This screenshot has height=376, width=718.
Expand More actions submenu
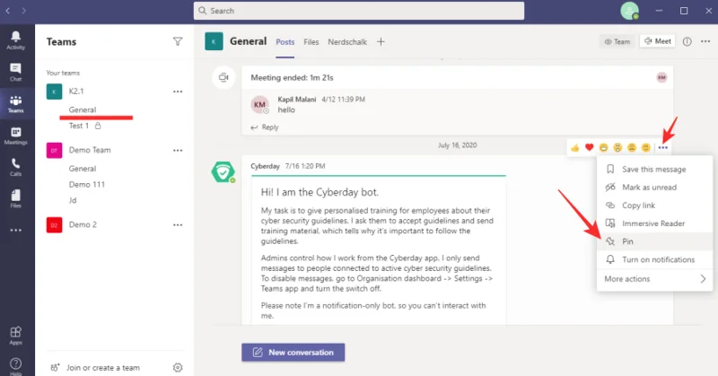(x=655, y=279)
